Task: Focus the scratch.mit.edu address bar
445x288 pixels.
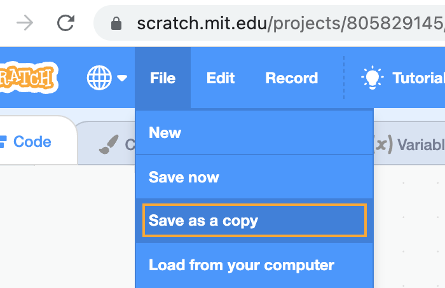Action: click(x=286, y=24)
